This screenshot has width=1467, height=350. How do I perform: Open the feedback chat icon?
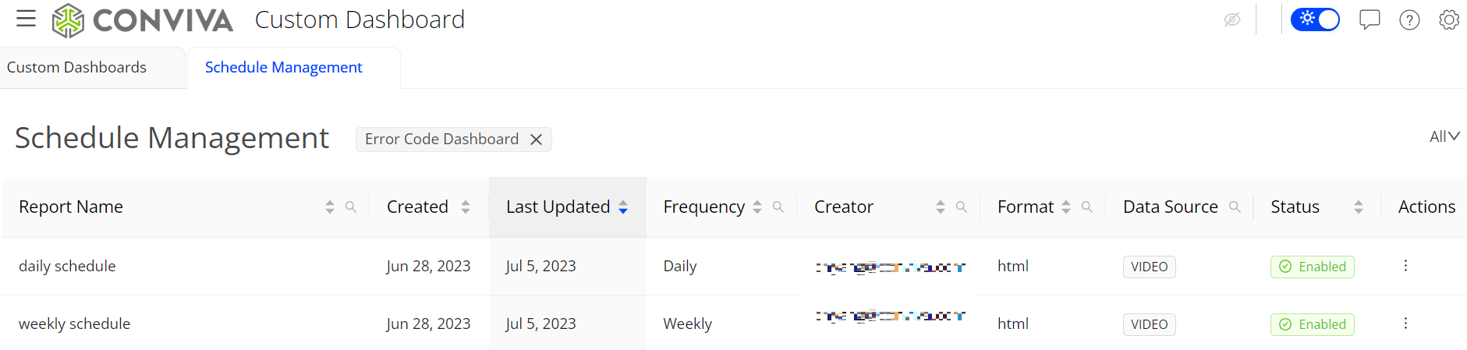click(x=1370, y=19)
